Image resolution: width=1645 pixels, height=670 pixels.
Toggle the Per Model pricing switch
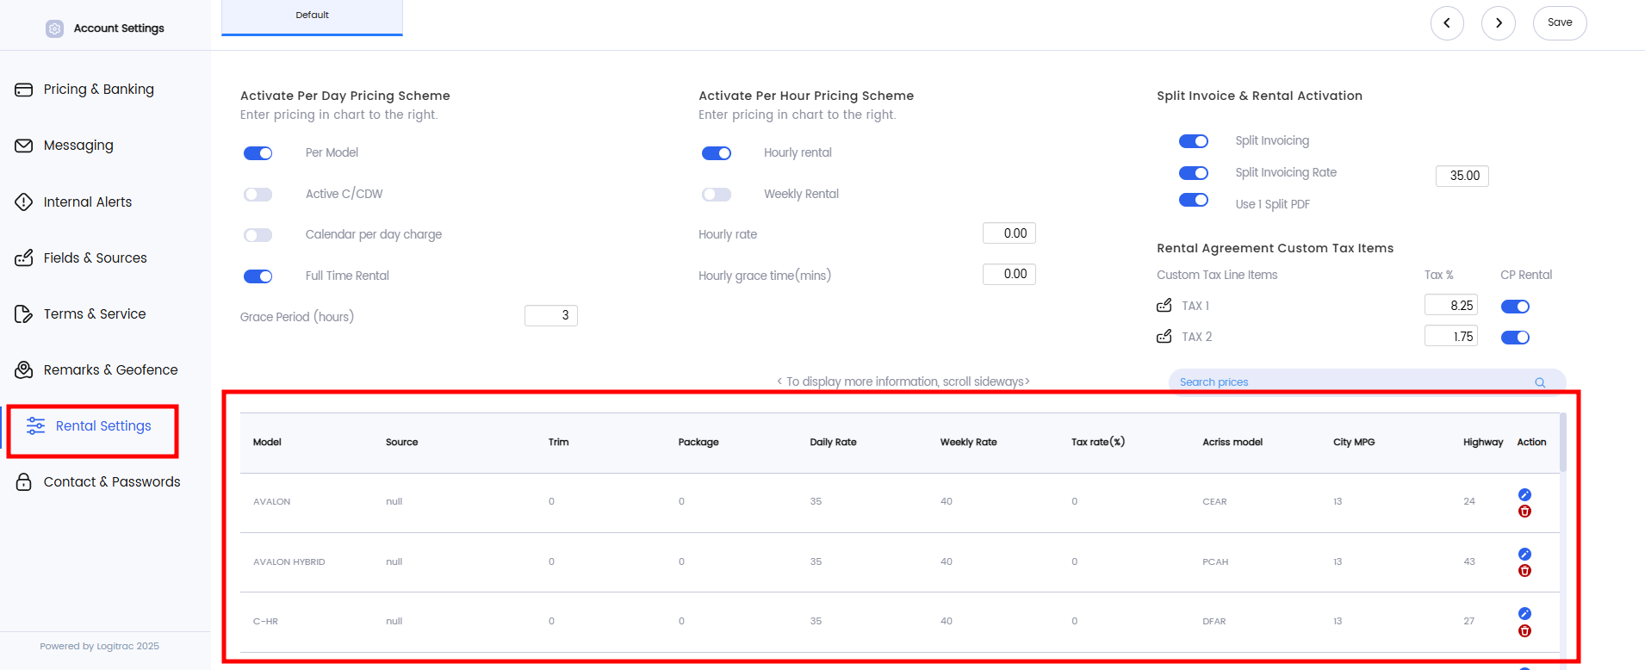click(x=258, y=153)
